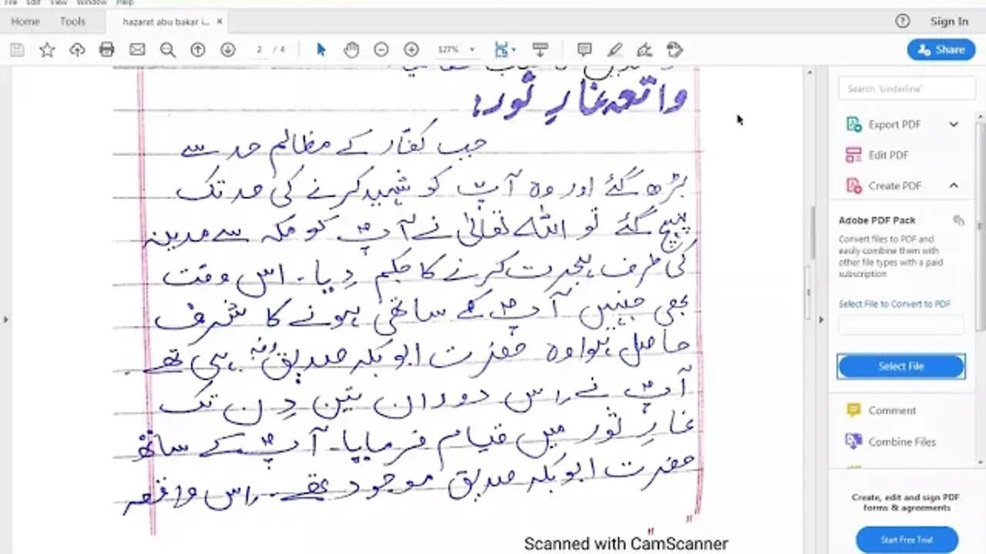Click the scrolling mode keyboard icon

pos(540,50)
